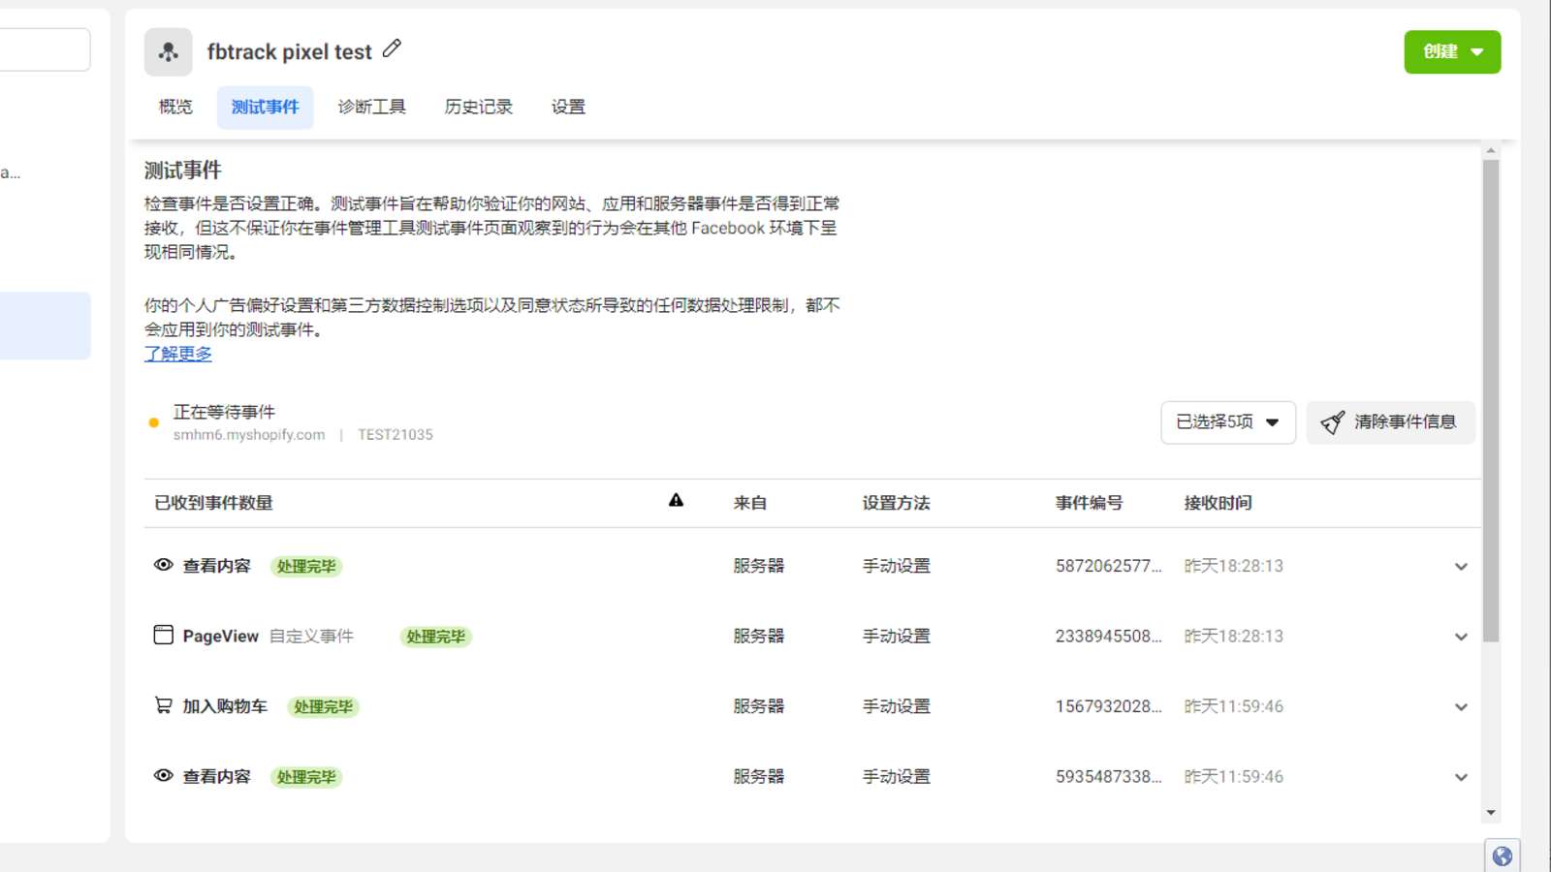The height and width of the screenshot is (872, 1551).
Task: Click the PageView window icon
Action: pyautogui.click(x=163, y=635)
